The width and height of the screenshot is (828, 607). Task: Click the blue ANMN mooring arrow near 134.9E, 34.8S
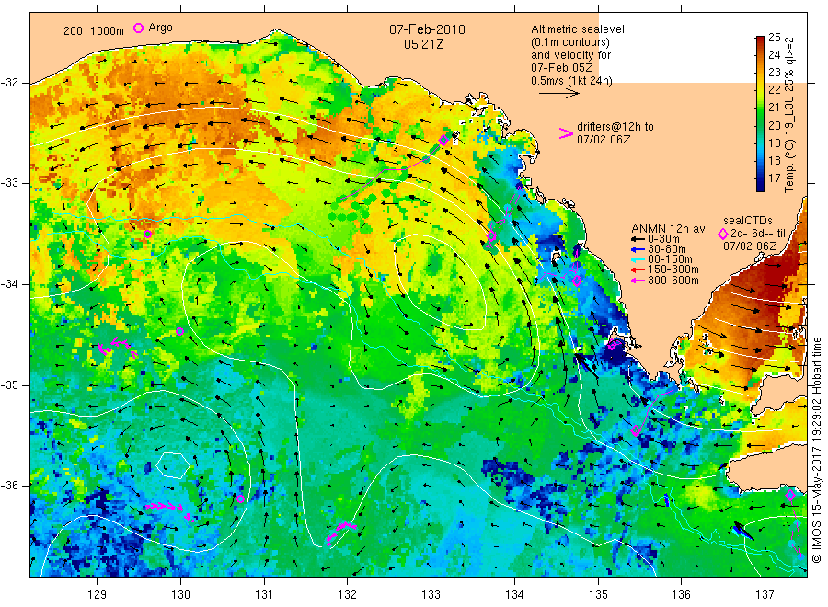coord(586,365)
